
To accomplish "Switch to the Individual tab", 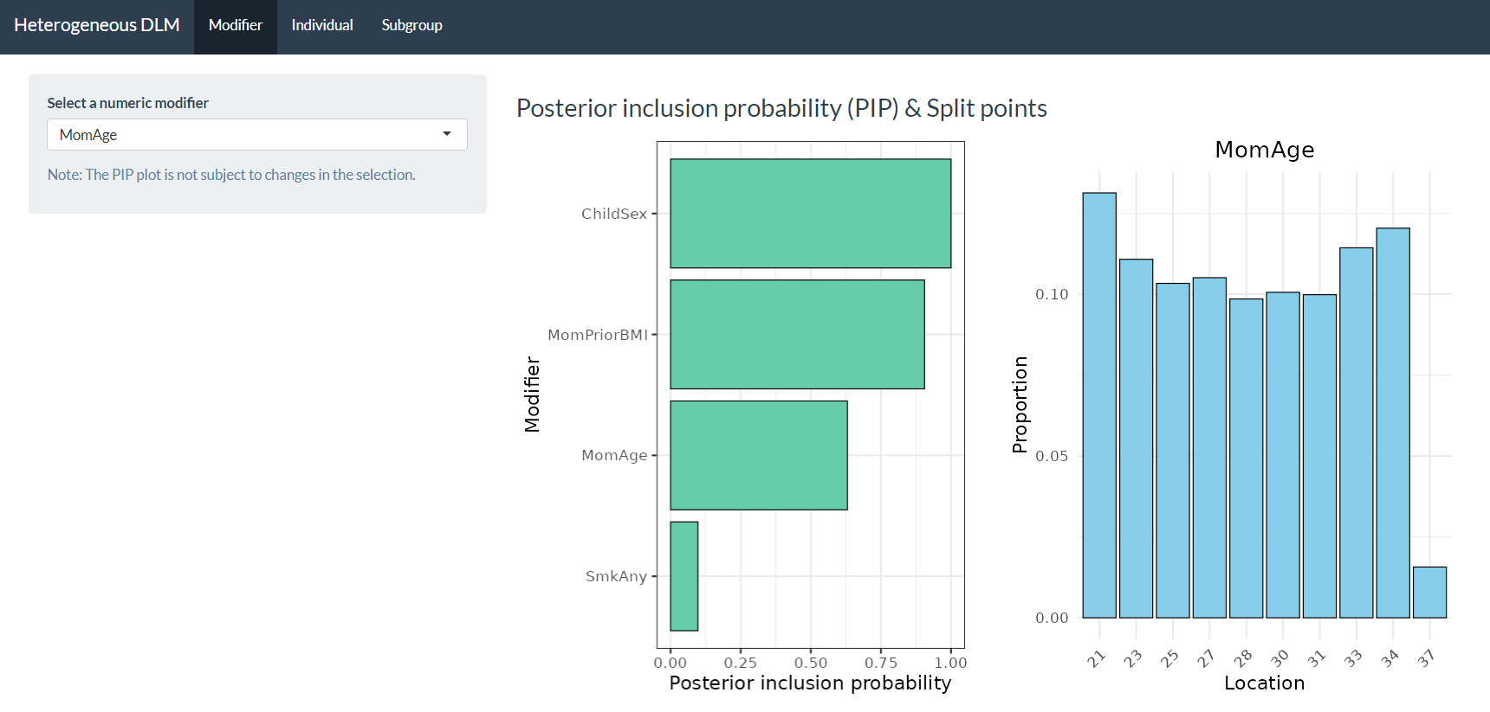I will tap(322, 26).
